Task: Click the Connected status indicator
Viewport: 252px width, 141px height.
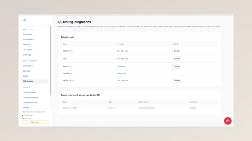Action: pos(27,115)
